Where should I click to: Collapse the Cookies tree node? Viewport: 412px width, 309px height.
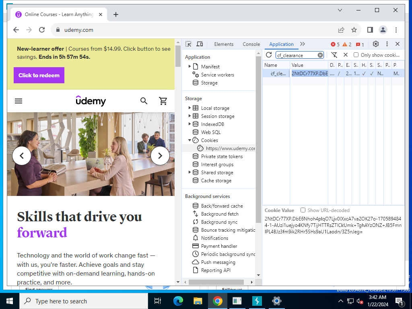coord(190,140)
